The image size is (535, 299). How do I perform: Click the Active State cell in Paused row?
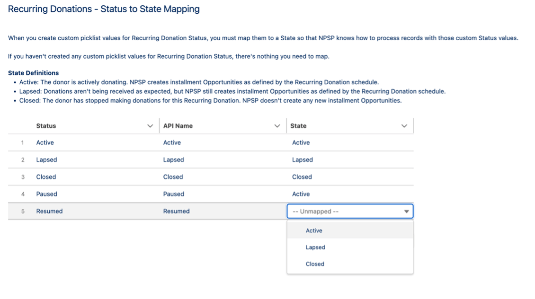[301, 194]
